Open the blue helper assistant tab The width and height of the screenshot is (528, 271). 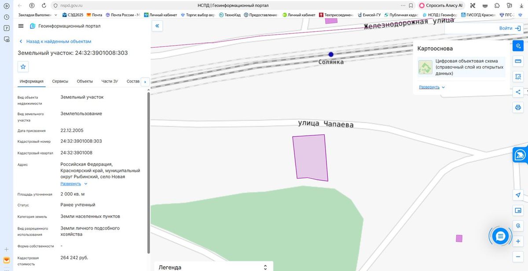click(x=520, y=155)
